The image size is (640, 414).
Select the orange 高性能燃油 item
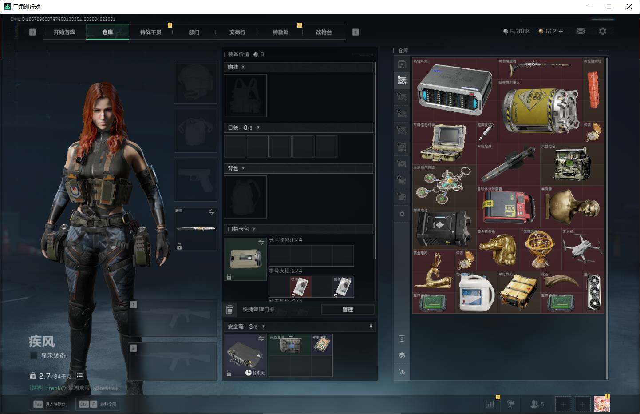coord(593,90)
